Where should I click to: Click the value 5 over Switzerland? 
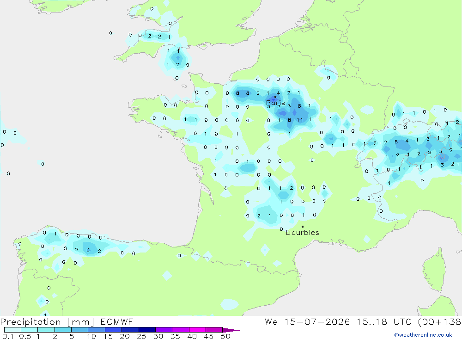396,142
